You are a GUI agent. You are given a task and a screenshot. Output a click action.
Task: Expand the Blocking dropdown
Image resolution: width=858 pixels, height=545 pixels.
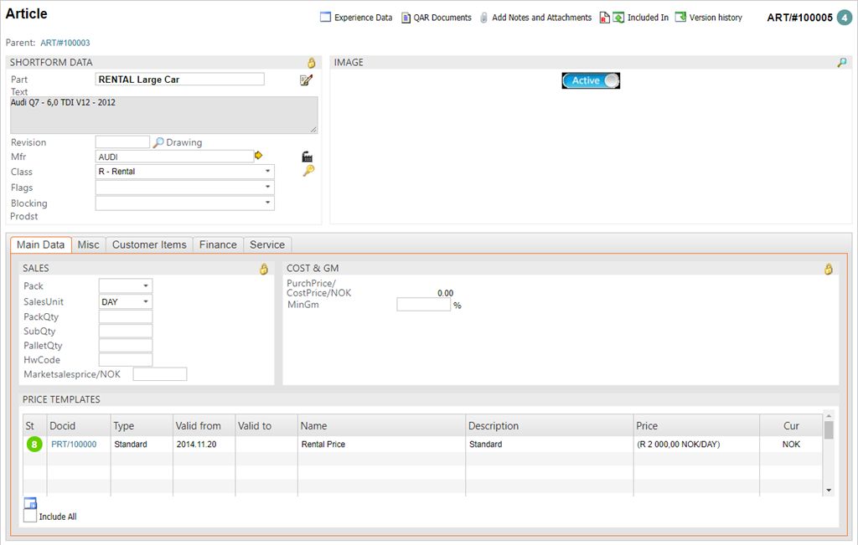[185, 203]
